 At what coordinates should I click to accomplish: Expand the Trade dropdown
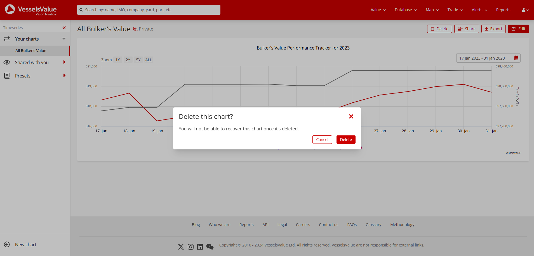point(454,10)
